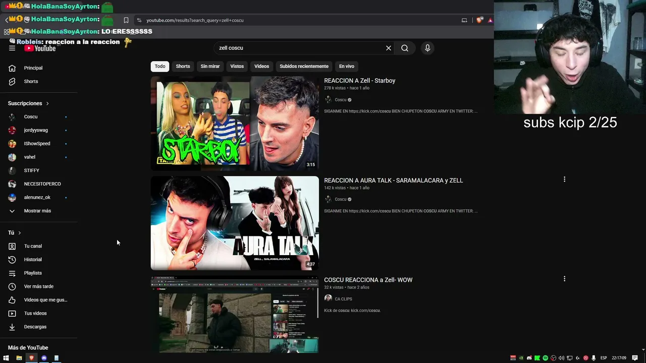This screenshot has width=646, height=363.
Task: Click the cast icon in the address bar
Action: pyautogui.click(x=464, y=20)
